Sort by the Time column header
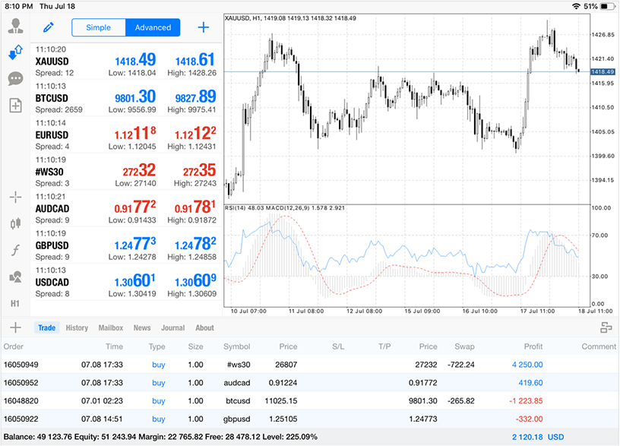 pos(114,346)
